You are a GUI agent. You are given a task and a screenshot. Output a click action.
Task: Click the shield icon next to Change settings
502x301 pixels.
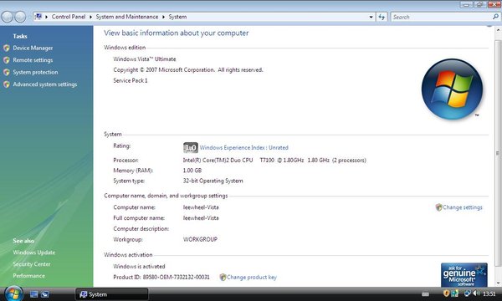[438, 207]
